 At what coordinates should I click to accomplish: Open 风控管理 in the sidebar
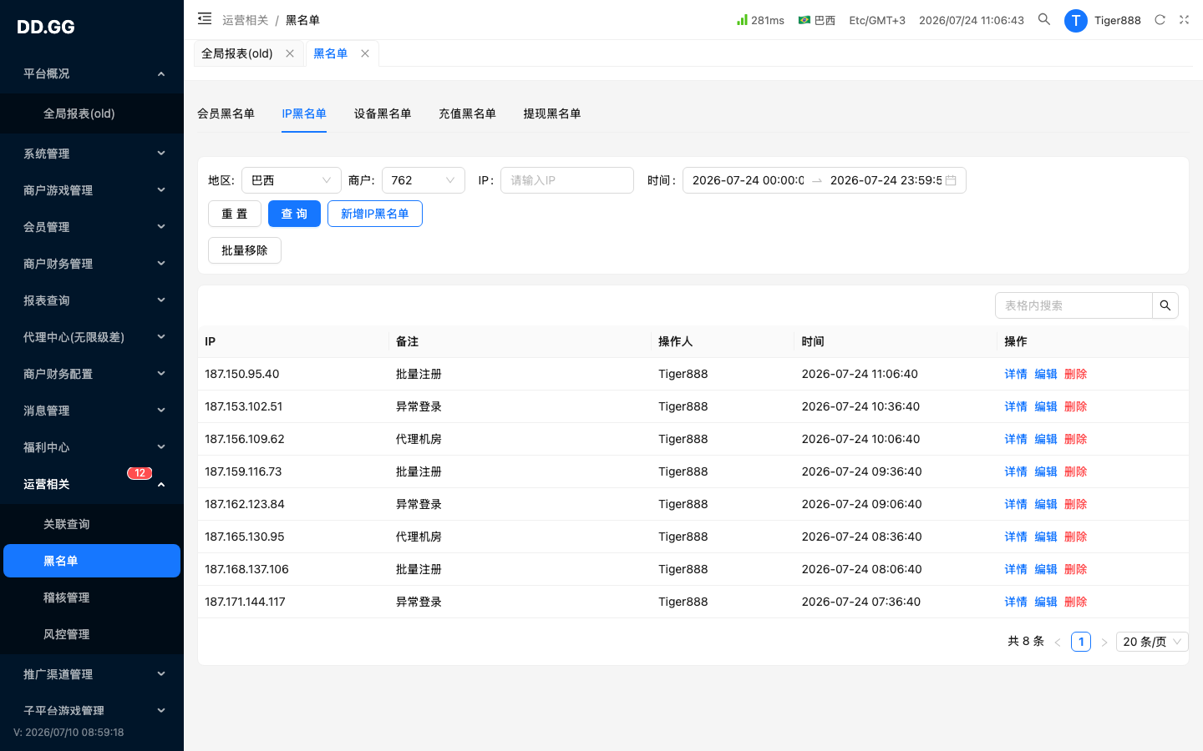click(92, 634)
